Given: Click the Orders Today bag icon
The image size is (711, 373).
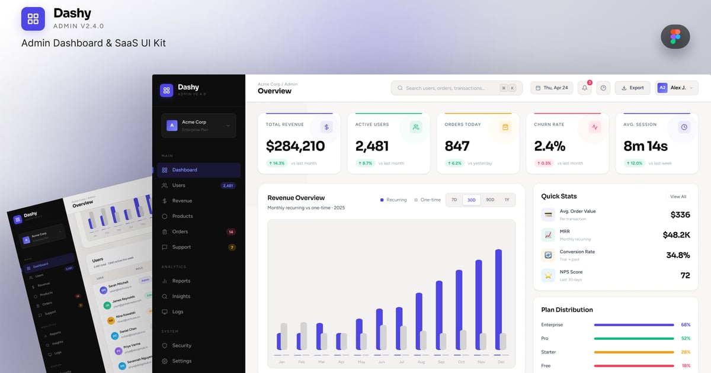Looking at the screenshot, I should tap(505, 127).
